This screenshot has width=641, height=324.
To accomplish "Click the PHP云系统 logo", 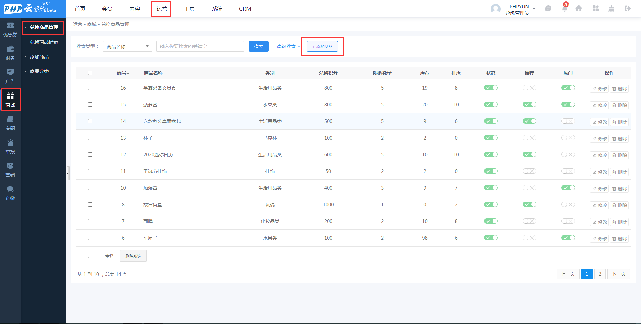I will [30, 8].
